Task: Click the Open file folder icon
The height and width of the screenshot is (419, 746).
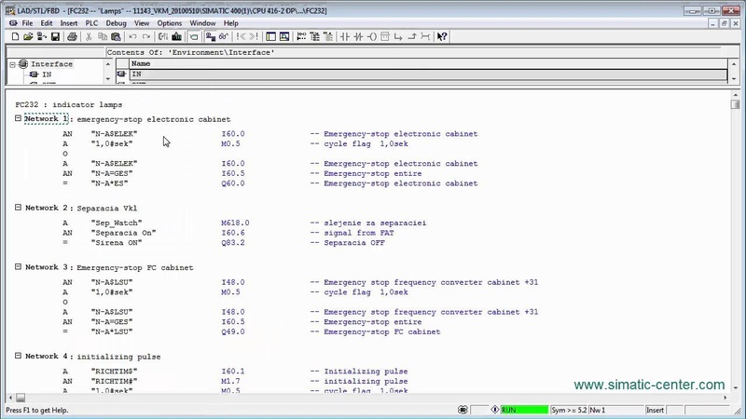Action: [28, 36]
